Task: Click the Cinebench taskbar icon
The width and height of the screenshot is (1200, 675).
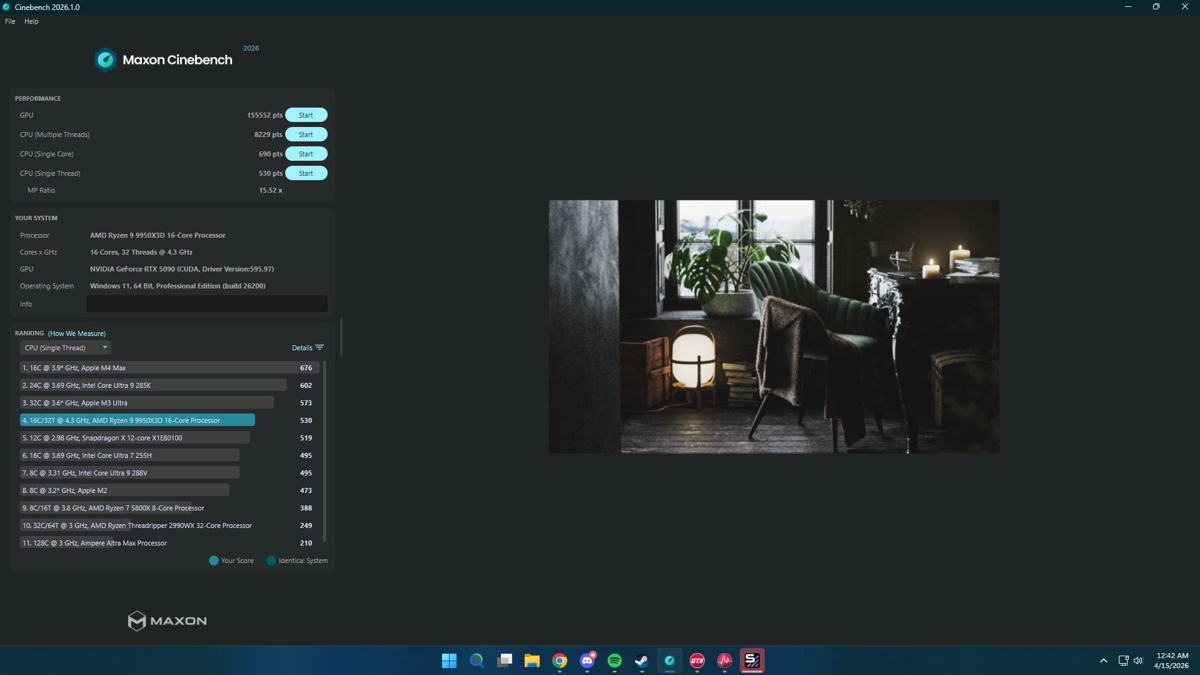Action: 670,661
